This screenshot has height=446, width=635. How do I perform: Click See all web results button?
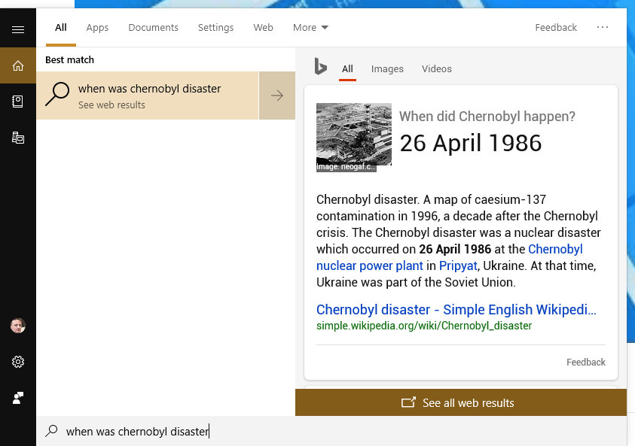click(x=461, y=402)
